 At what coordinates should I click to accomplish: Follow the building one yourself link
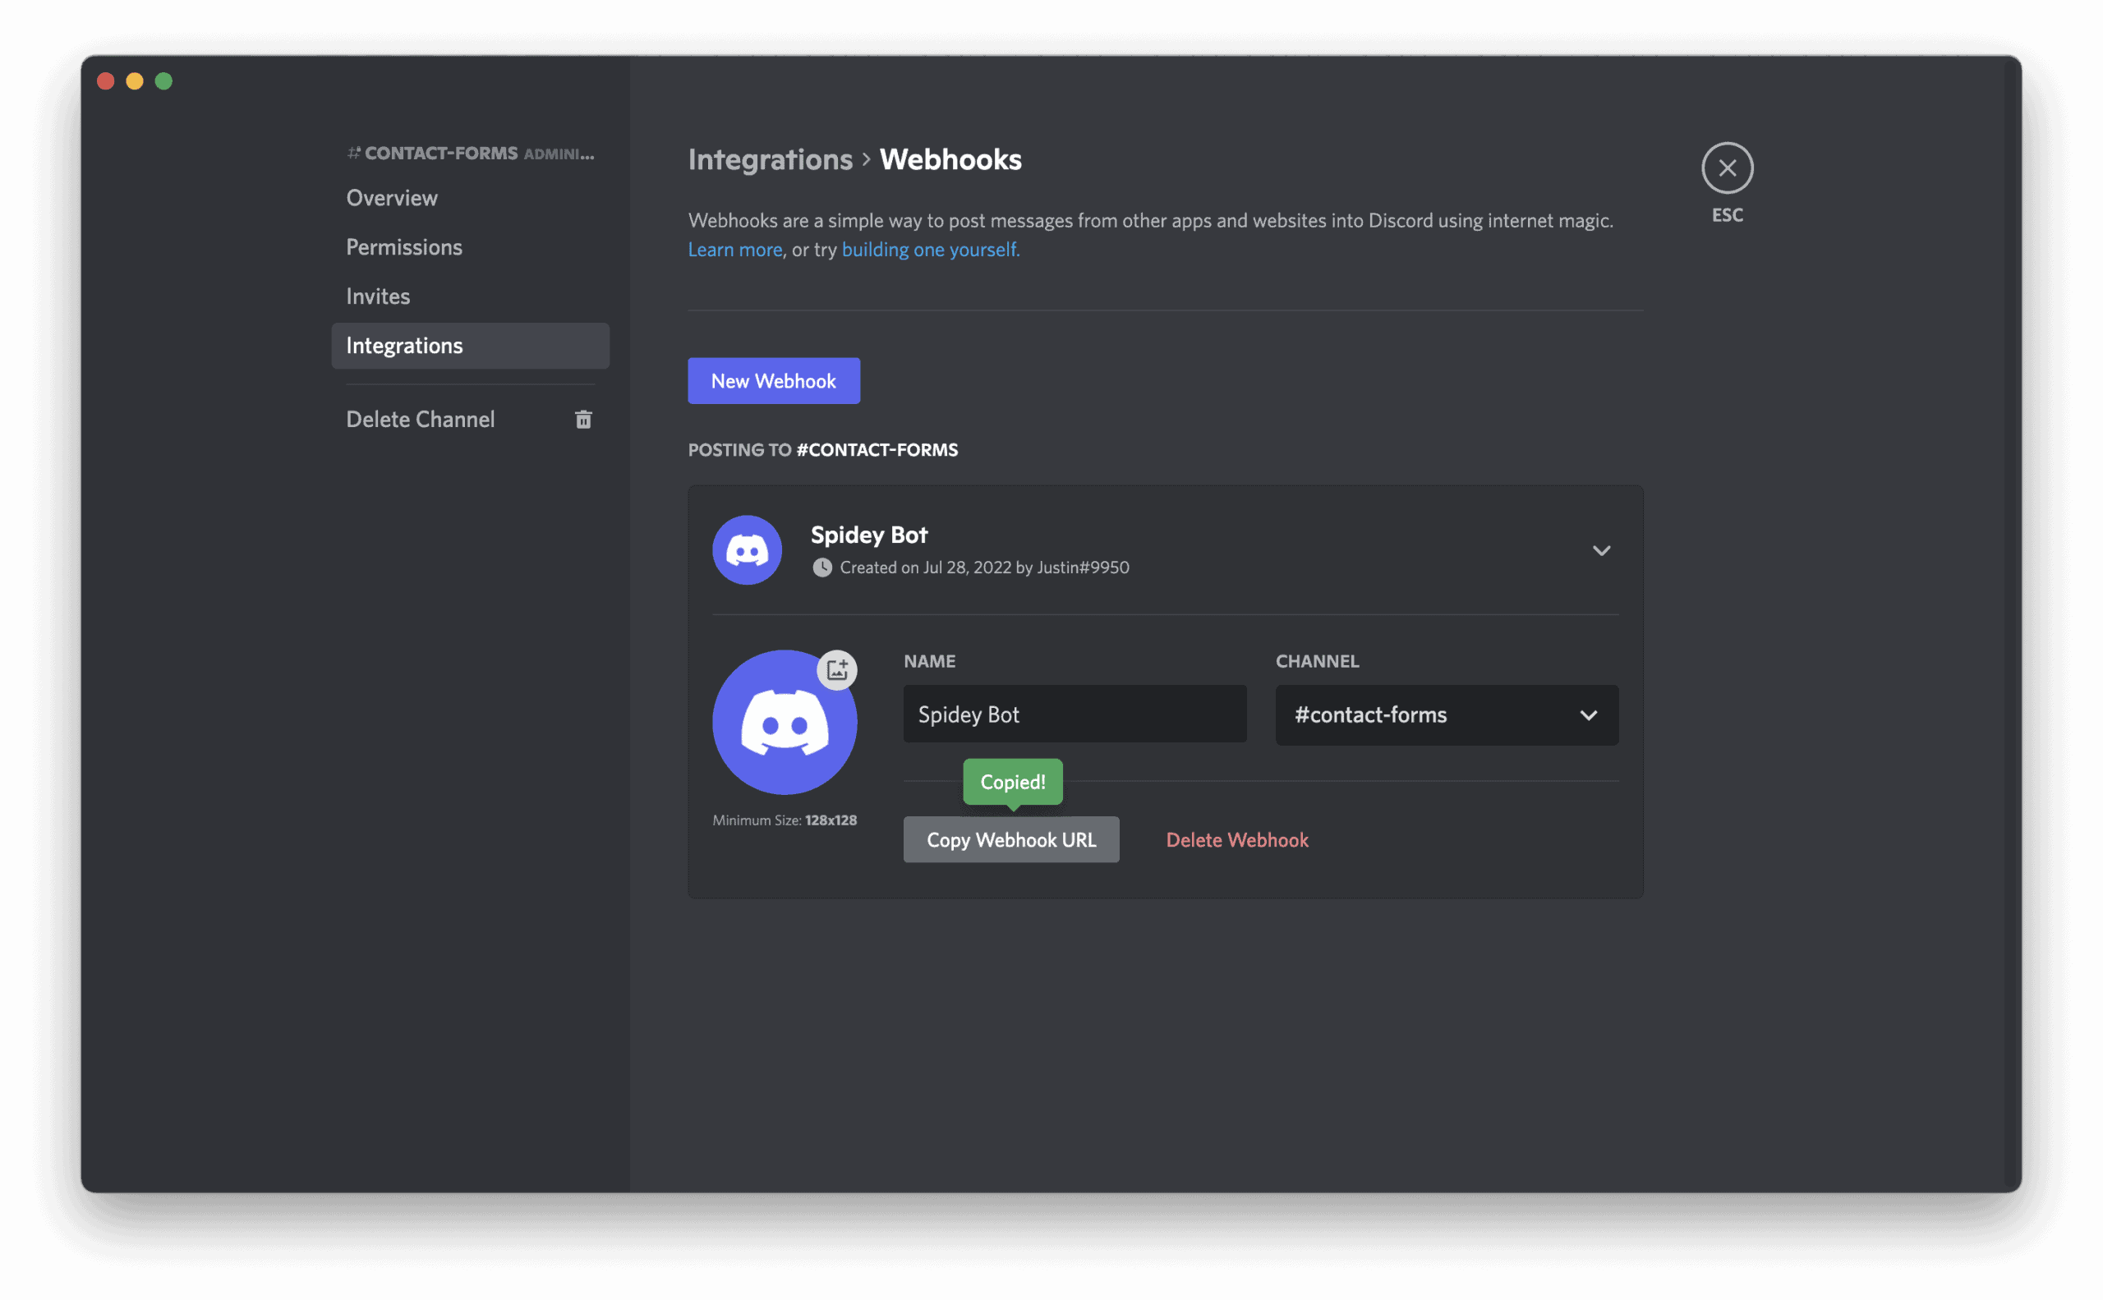pyautogui.click(x=930, y=250)
